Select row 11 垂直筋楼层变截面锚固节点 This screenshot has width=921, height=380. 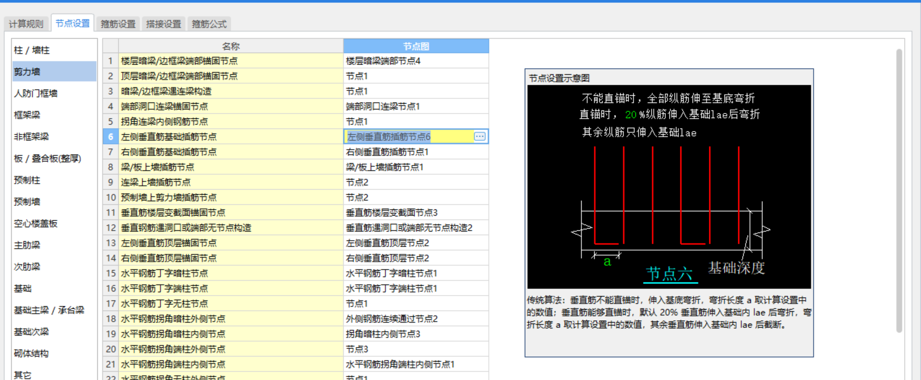tap(231, 212)
